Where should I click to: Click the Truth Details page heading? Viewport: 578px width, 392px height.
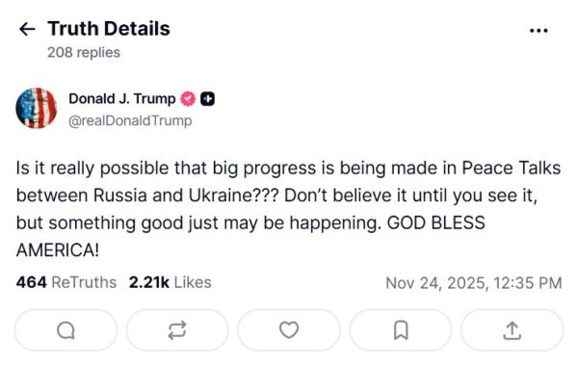[108, 29]
